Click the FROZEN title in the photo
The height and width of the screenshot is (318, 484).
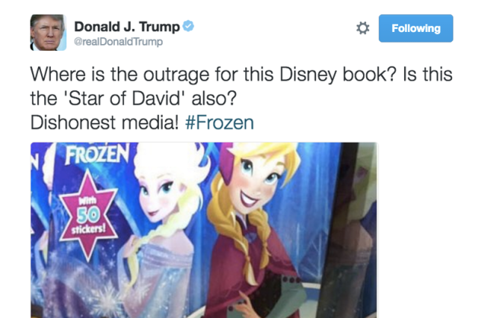[97, 154]
